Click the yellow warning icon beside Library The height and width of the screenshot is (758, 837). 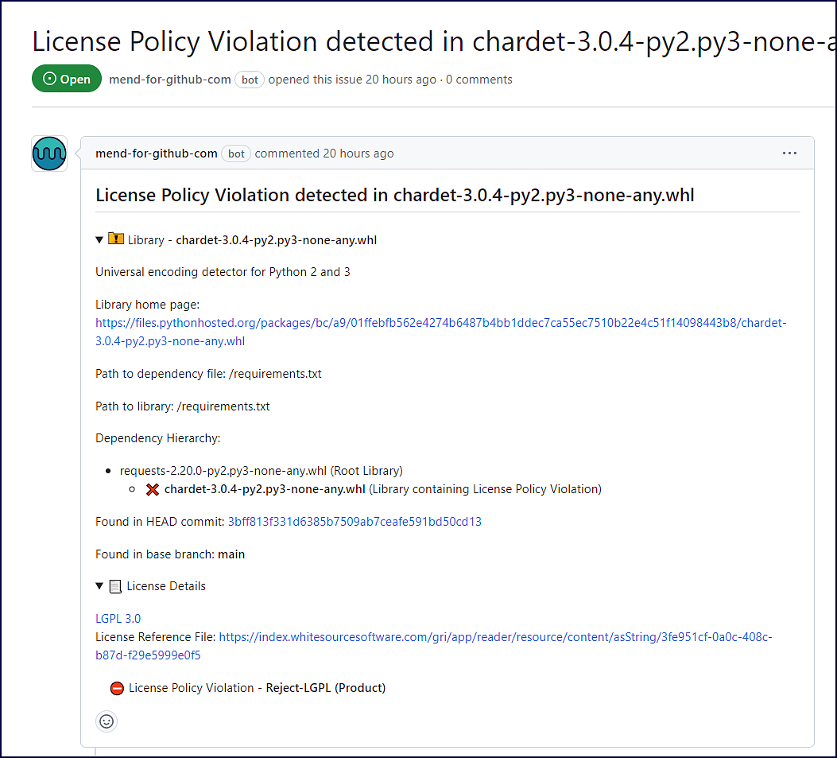tap(116, 239)
